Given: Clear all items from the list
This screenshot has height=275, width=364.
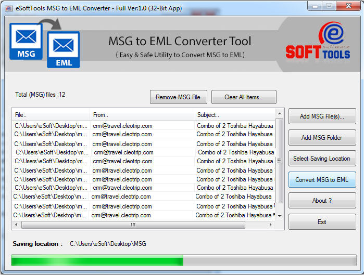Looking at the screenshot, I should 244,97.
